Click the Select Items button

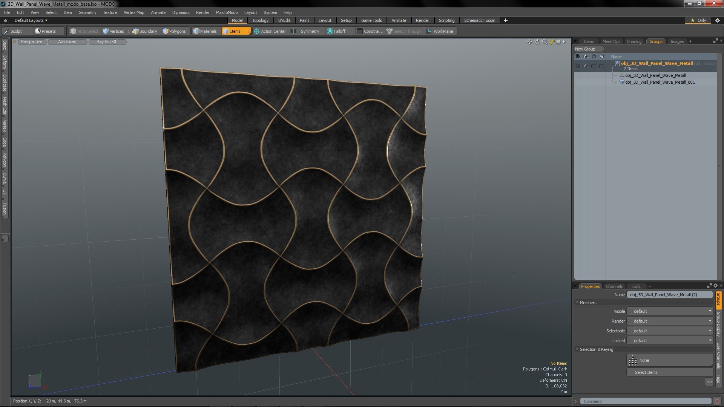(x=670, y=372)
